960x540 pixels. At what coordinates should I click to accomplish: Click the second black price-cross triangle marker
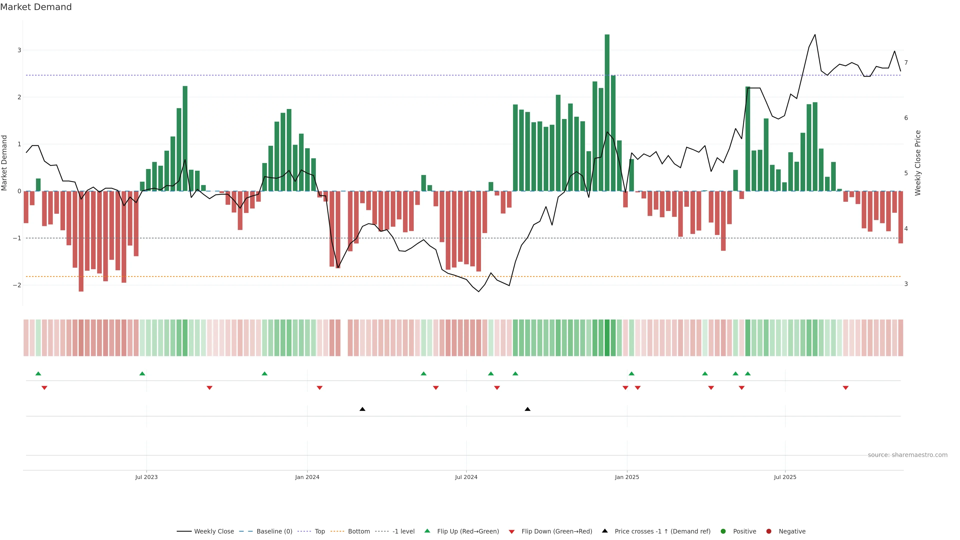[x=527, y=409]
